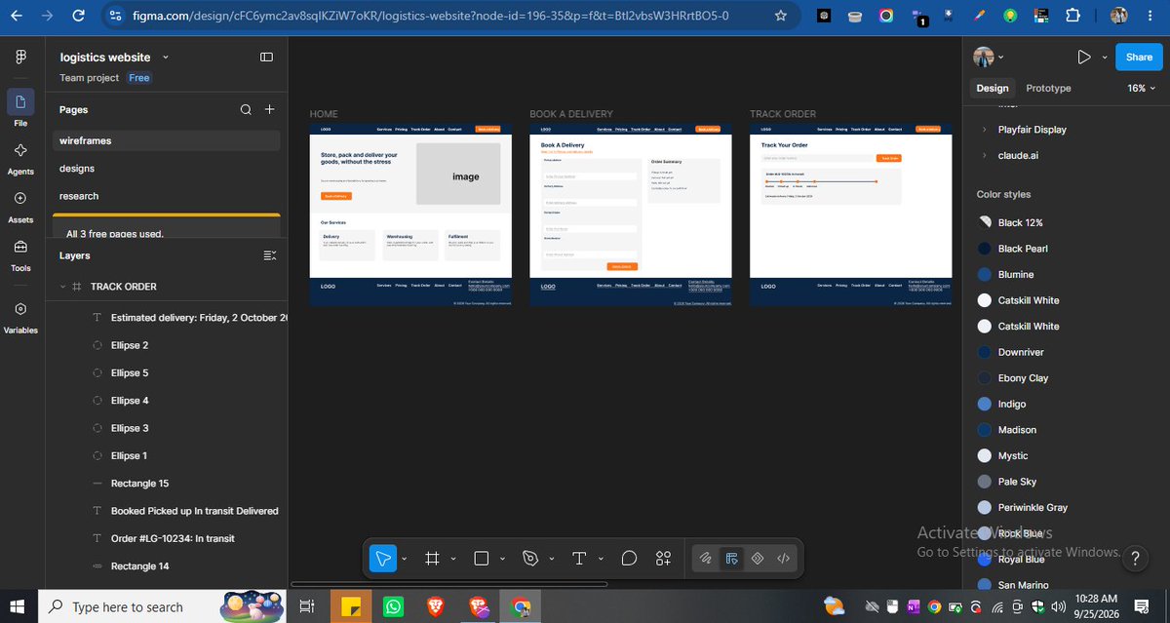Screen dimensions: 1170x623
Task: Select the HOME frame on canvas
Action: (409, 214)
